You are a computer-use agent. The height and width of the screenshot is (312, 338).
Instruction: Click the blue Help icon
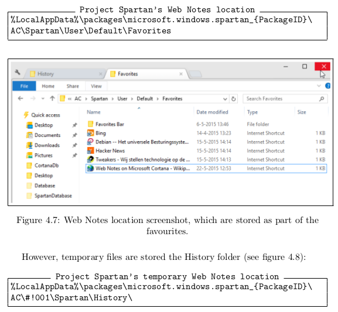327,86
